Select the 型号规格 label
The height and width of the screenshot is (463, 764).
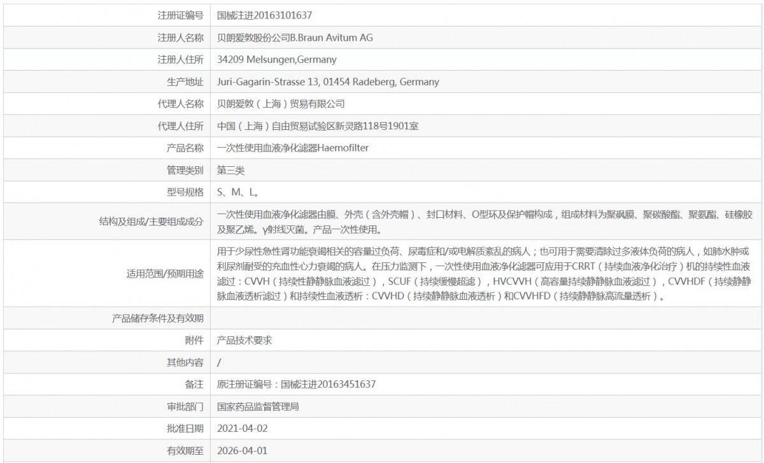(185, 192)
